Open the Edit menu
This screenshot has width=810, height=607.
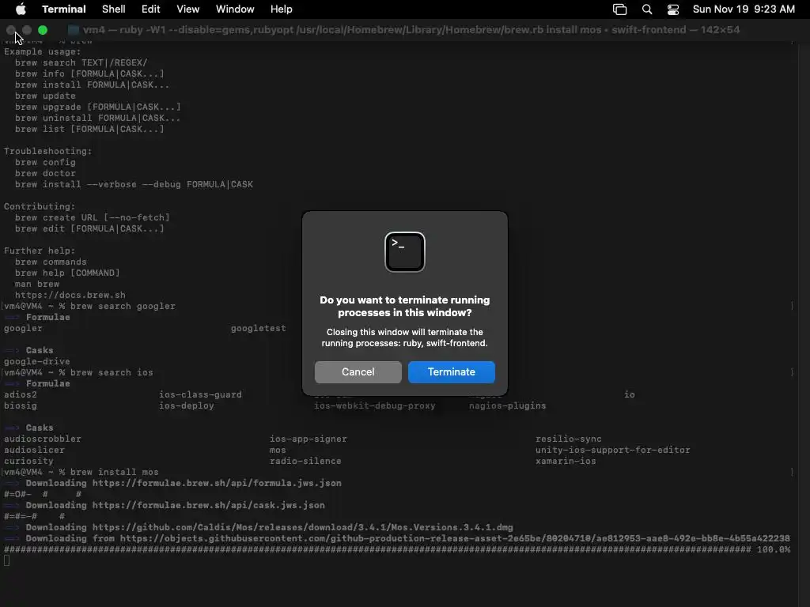[151, 9]
